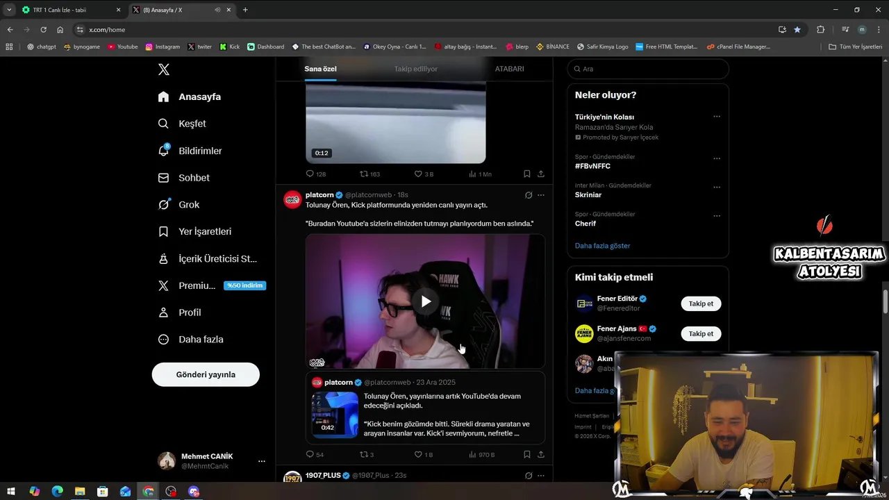Select TRT 1 Canlı İzle browser tab
This screenshot has width=889, height=500.
pyautogui.click(x=71, y=10)
